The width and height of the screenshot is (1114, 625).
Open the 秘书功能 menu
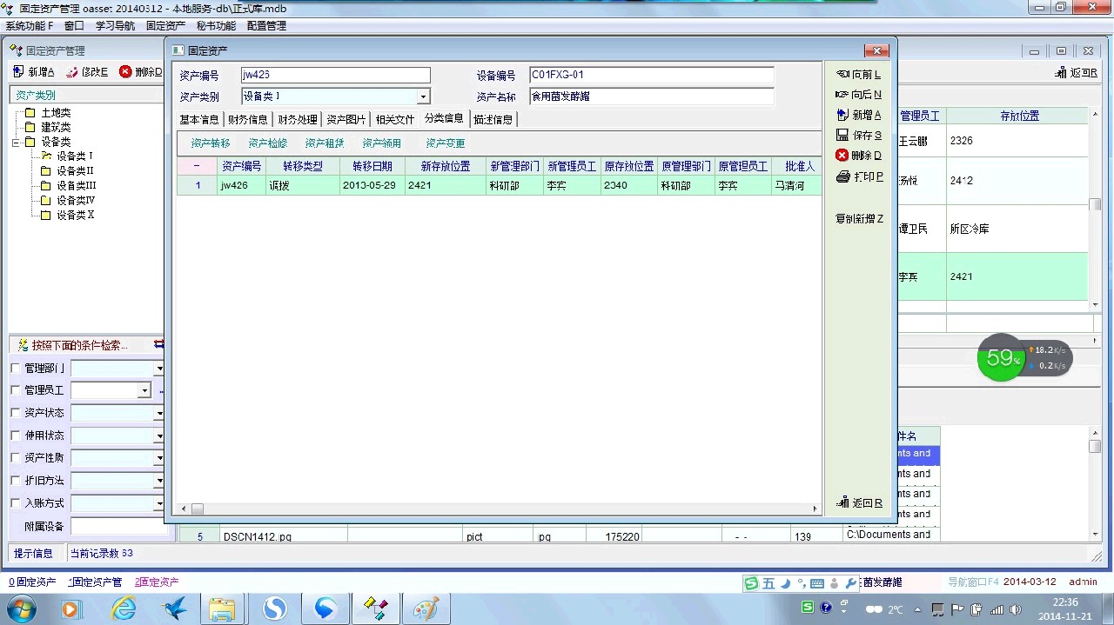coord(214,26)
